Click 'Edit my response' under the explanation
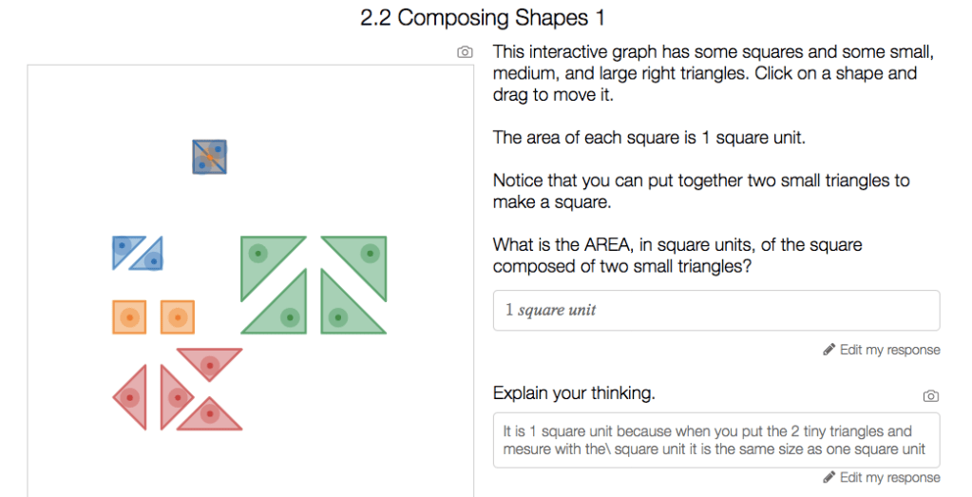 (889, 477)
